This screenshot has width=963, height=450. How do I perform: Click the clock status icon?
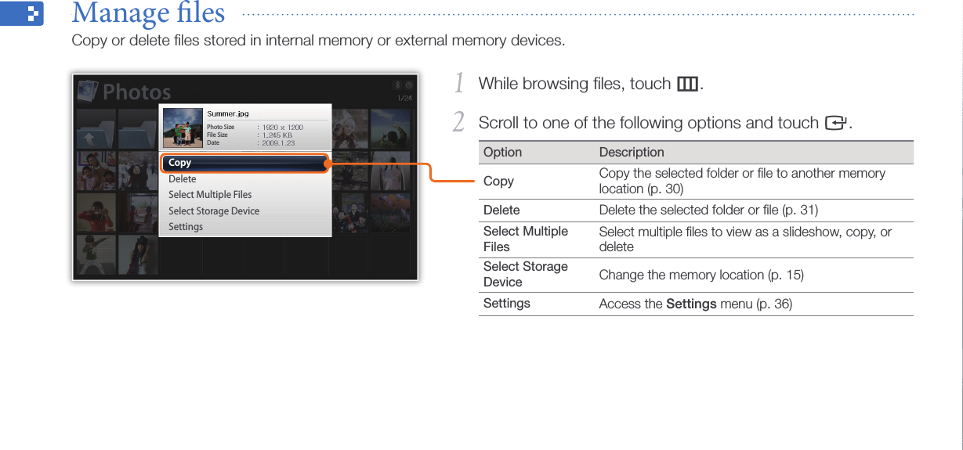pos(409,85)
